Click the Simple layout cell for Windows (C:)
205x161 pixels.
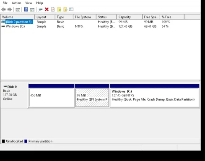click(42, 26)
